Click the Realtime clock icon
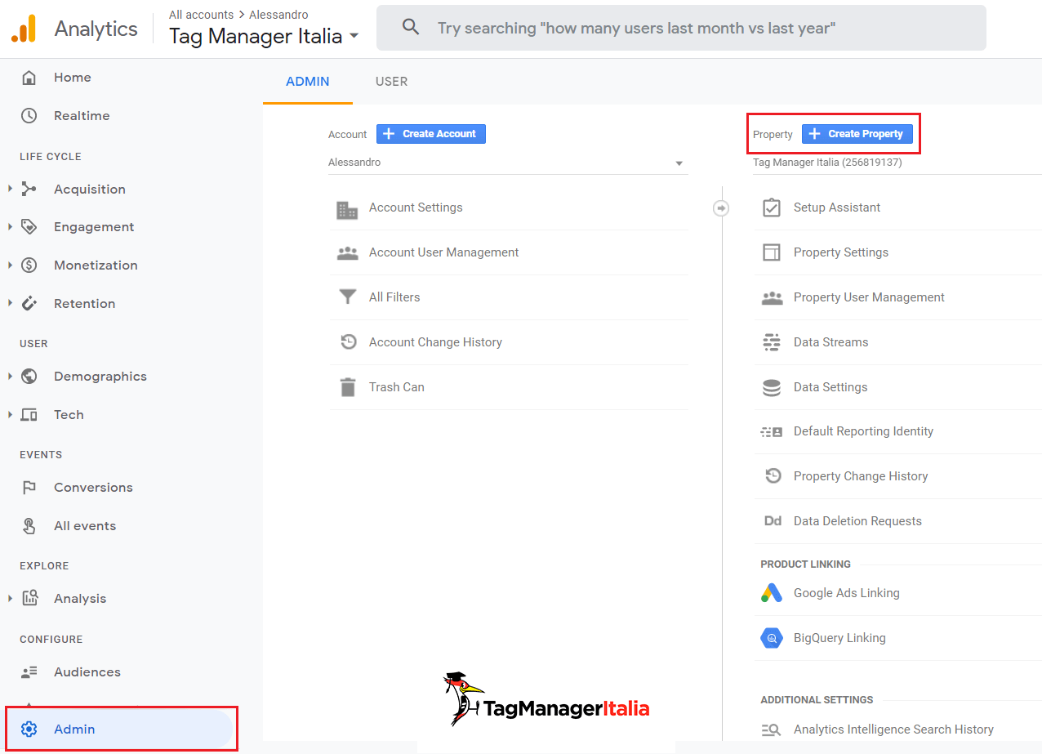1042x754 pixels. point(29,116)
